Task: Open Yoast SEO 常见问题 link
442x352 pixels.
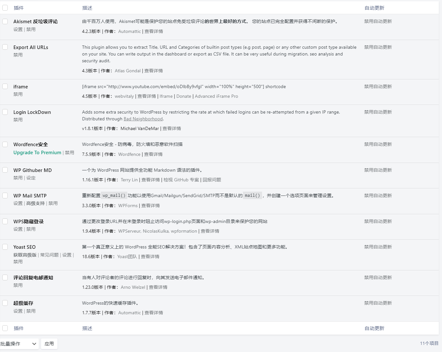Action: pos(49,255)
